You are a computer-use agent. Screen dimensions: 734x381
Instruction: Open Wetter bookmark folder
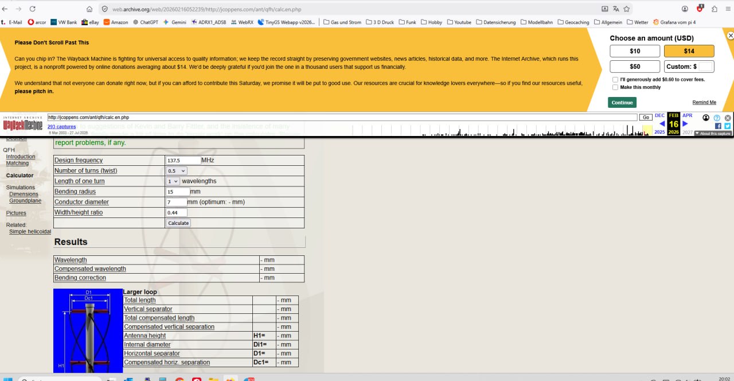pos(638,22)
